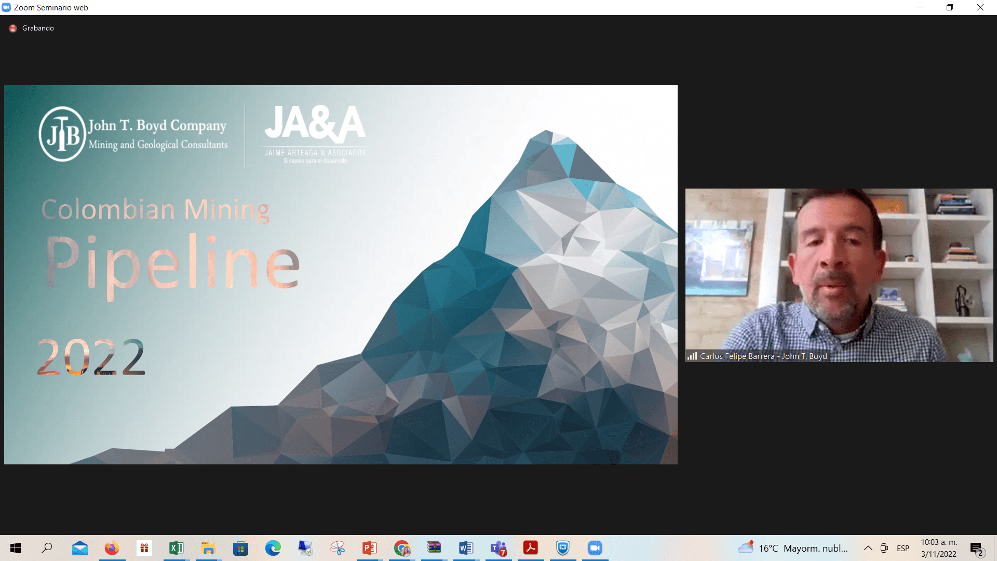Image resolution: width=997 pixels, height=561 pixels.
Task: Launch Firefox from the taskbar
Action: 112,548
